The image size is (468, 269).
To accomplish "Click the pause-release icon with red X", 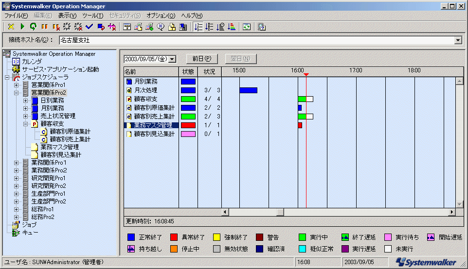I will coord(56,27).
